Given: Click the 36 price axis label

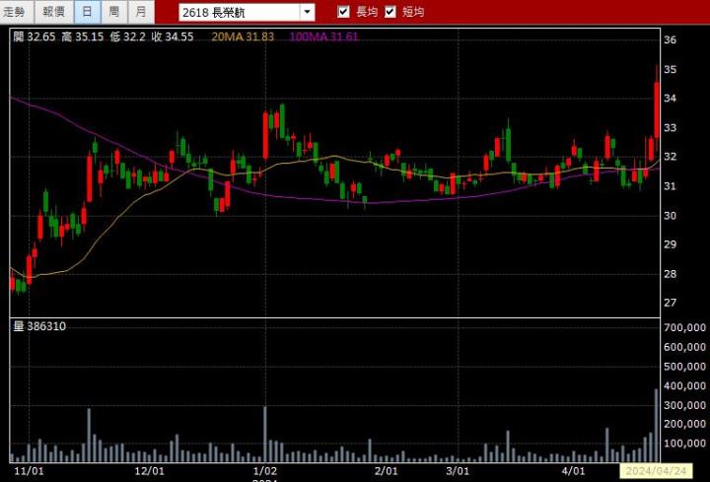Looking at the screenshot, I should [670, 40].
